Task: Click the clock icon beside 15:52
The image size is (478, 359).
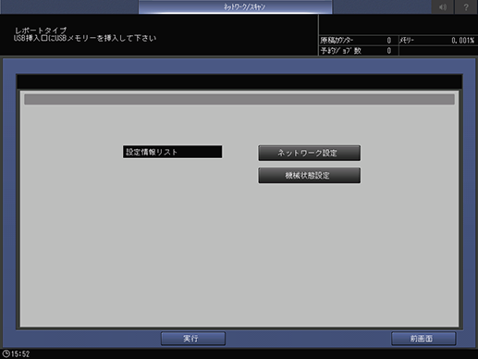Action: [x=6, y=353]
